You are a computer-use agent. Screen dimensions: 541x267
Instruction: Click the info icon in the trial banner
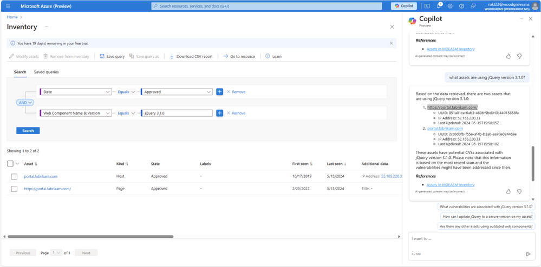[13, 43]
